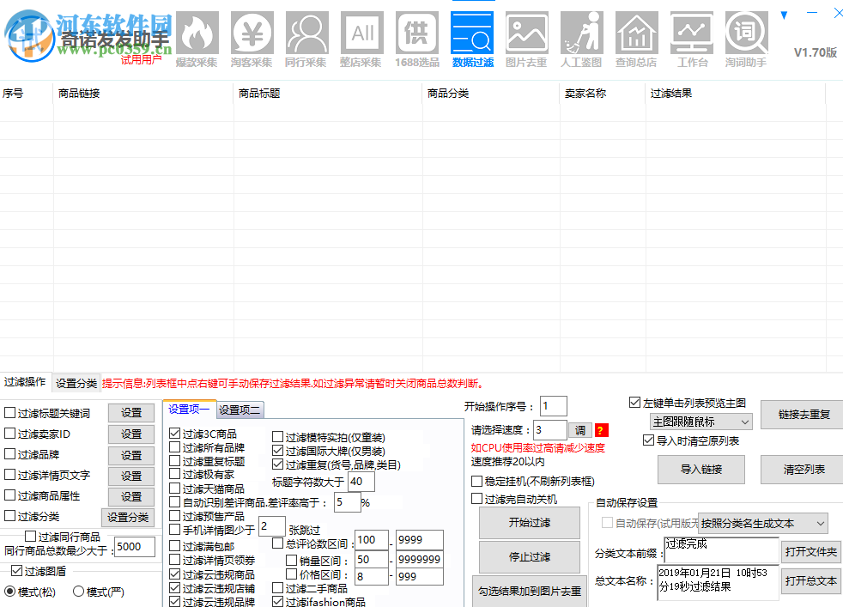Click the 整店采集 All icon
Screen dimensions: 843x607
point(361,33)
